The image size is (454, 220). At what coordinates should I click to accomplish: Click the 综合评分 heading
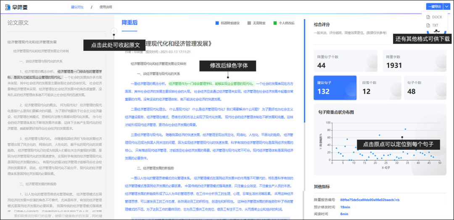tap(322, 25)
